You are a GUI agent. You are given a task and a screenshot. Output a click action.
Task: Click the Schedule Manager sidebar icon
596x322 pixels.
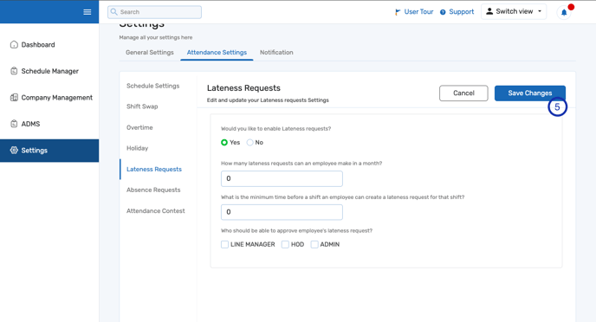point(14,71)
